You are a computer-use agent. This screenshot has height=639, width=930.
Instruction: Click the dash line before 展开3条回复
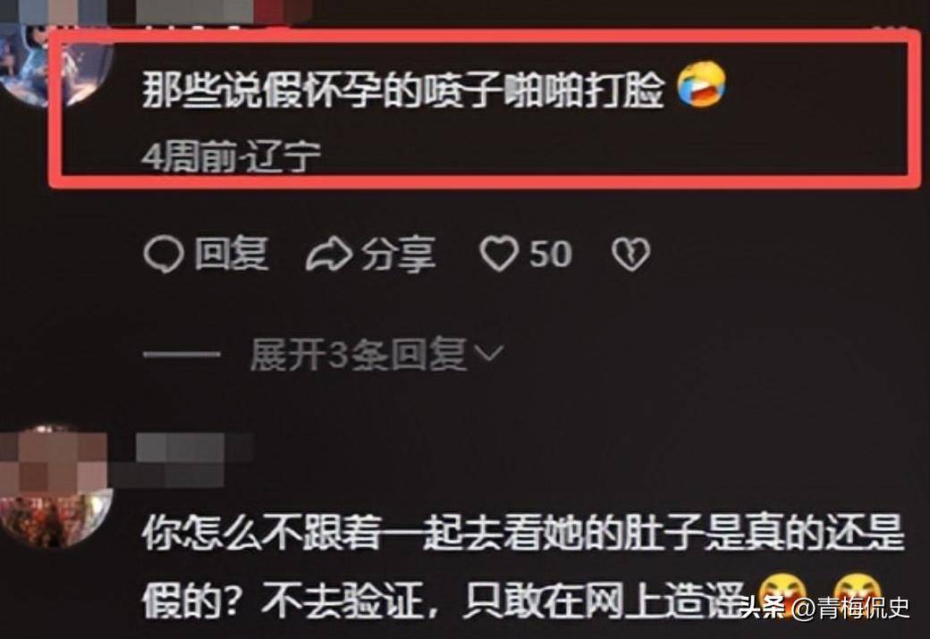click(x=182, y=355)
